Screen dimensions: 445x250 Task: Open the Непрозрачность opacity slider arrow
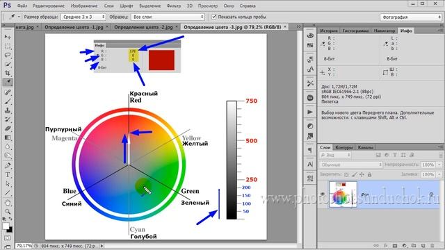click(439, 165)
